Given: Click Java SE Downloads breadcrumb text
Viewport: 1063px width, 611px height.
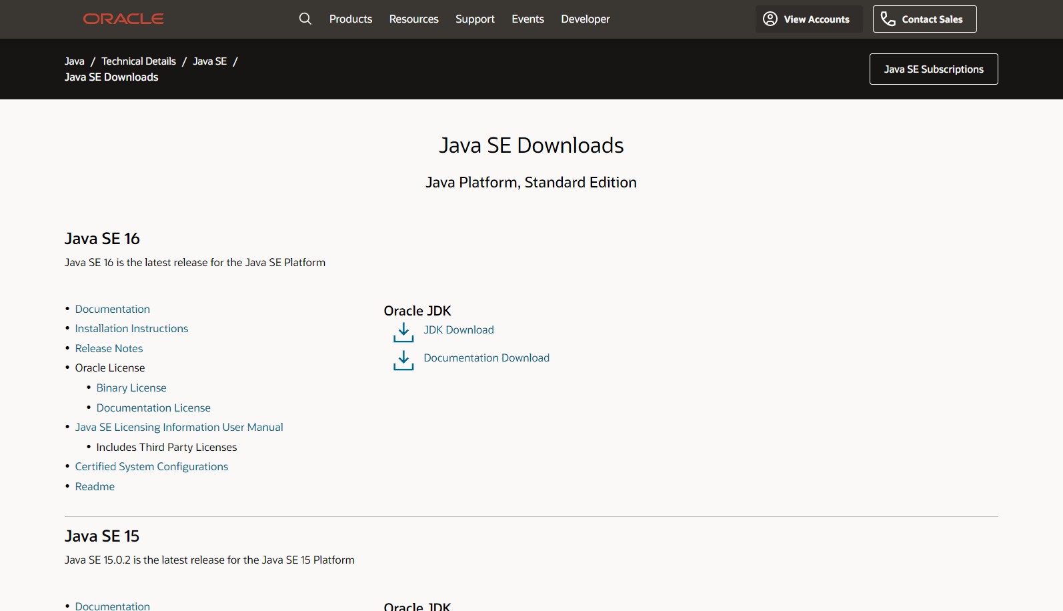Looking at the screenshot, I should (x=111, y=77).
